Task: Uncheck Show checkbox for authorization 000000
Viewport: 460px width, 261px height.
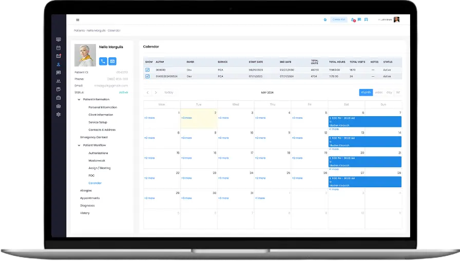Action: coord(147,70)
